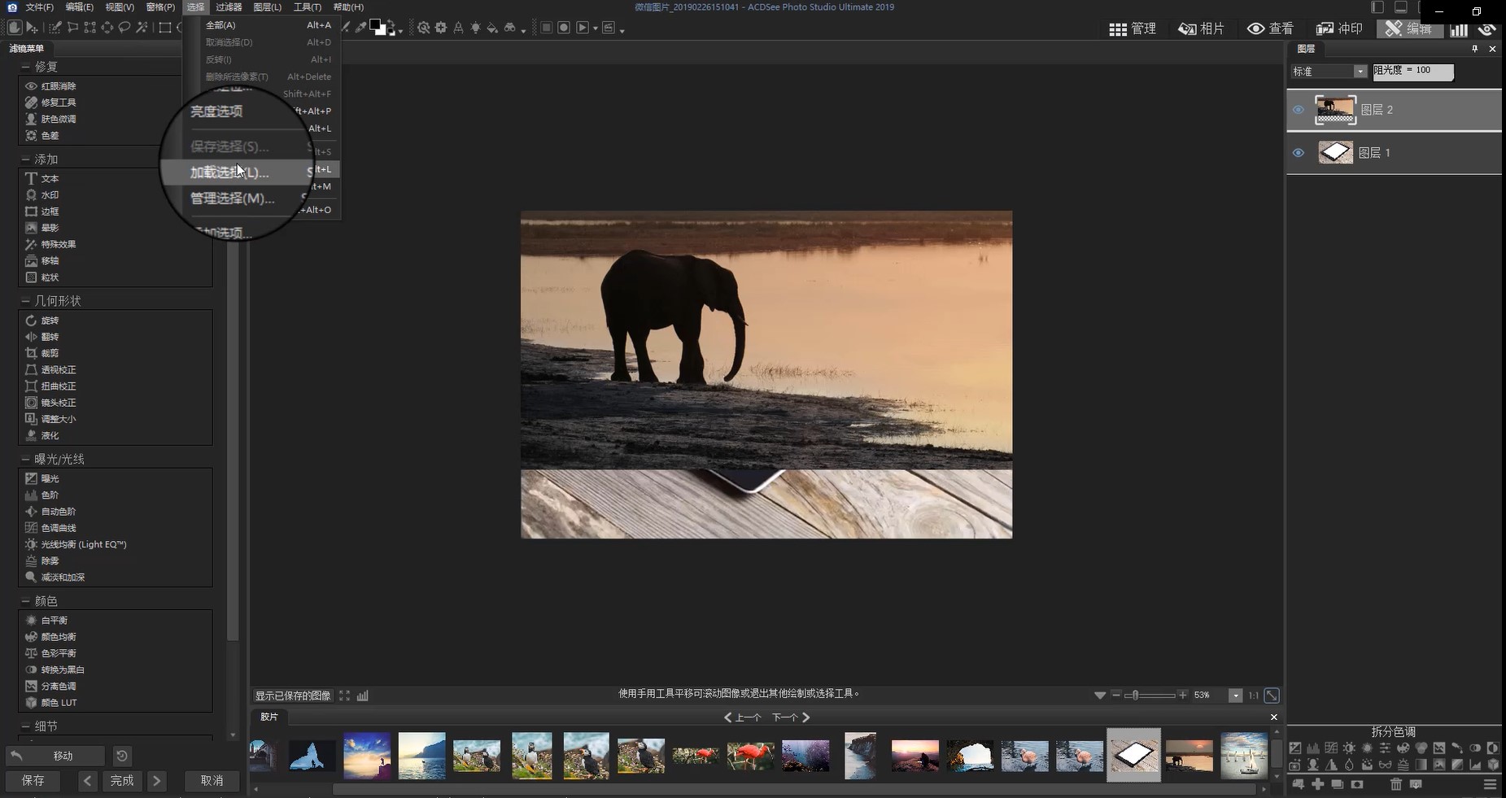Add layer mask icon
Viewport: 1506px width, 798px height.
(x=1357, y=784)
